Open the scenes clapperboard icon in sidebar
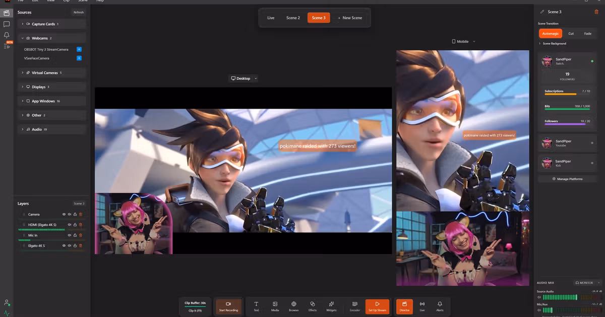This screenshot has height=317, width=605. pyautogui.click(x=7, y=13)
